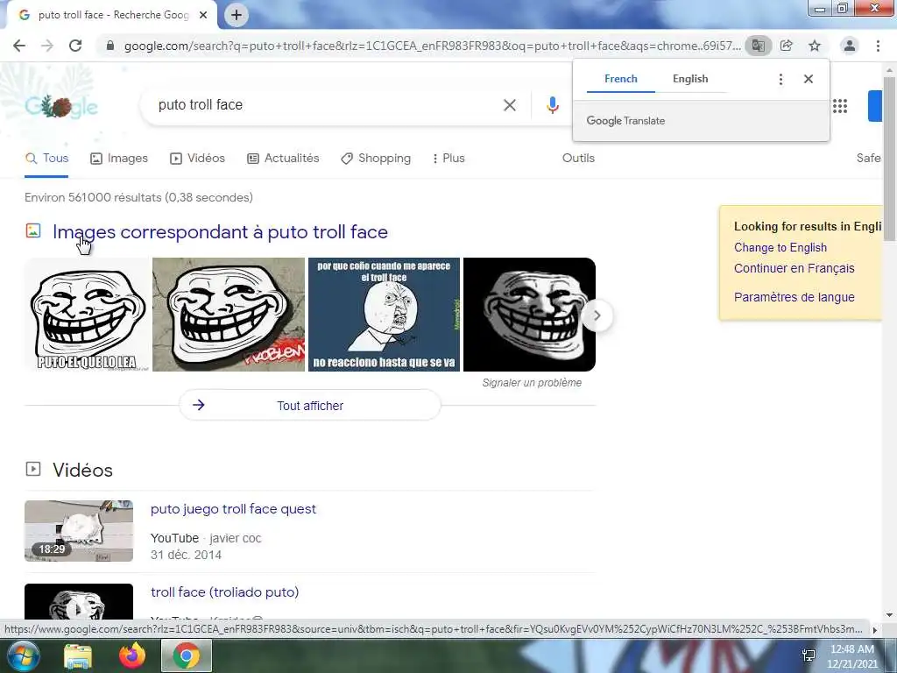Close the puto troll face tab
This screenshot has height=673, width=897.
pos(203,15)
